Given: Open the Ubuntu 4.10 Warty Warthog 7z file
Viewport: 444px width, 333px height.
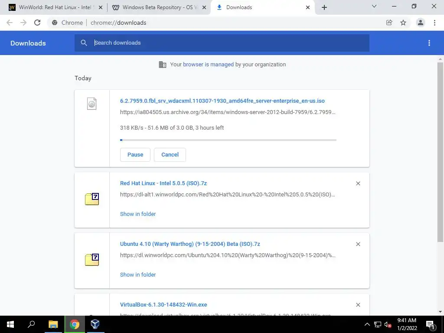Looking at the screenshot, I should coord(190,244).
